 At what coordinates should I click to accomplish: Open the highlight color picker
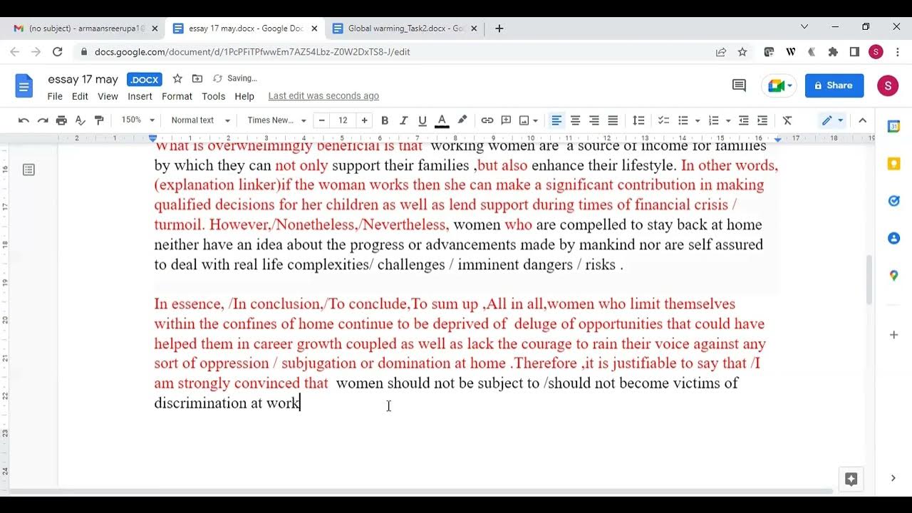click(x=462, y=120)
